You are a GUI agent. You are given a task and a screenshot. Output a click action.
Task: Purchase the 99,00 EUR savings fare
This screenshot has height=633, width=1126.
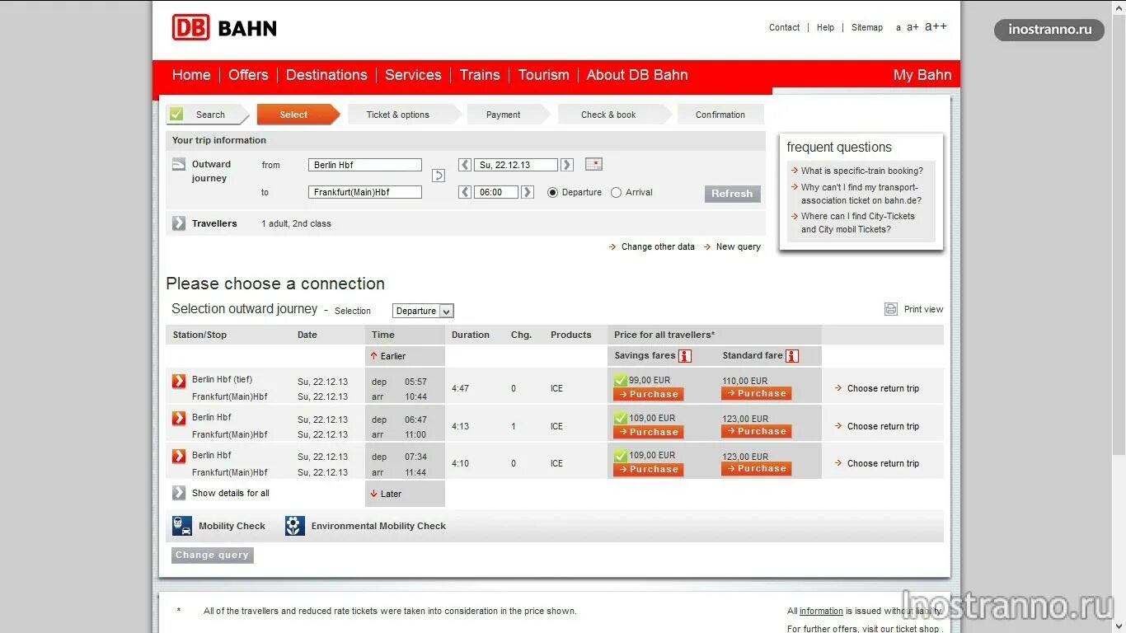click(x=649, y=394)
